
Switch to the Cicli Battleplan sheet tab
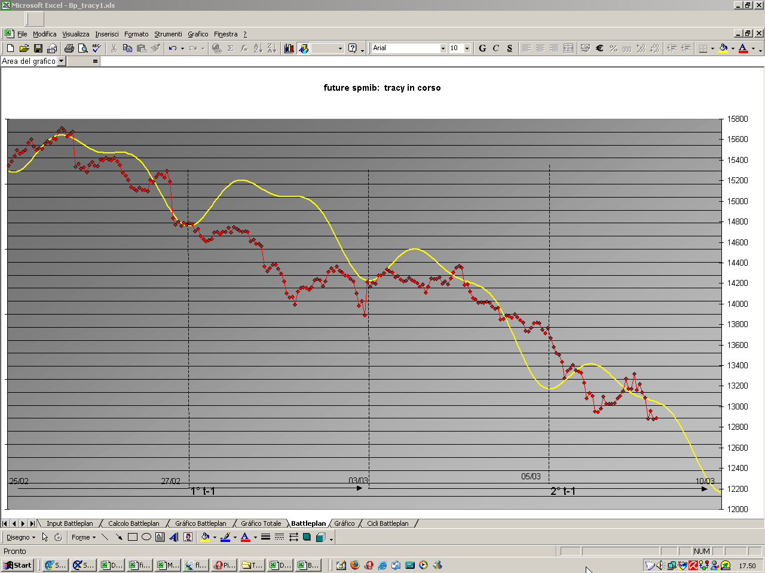pyautogui.click(x=388, y=523)
